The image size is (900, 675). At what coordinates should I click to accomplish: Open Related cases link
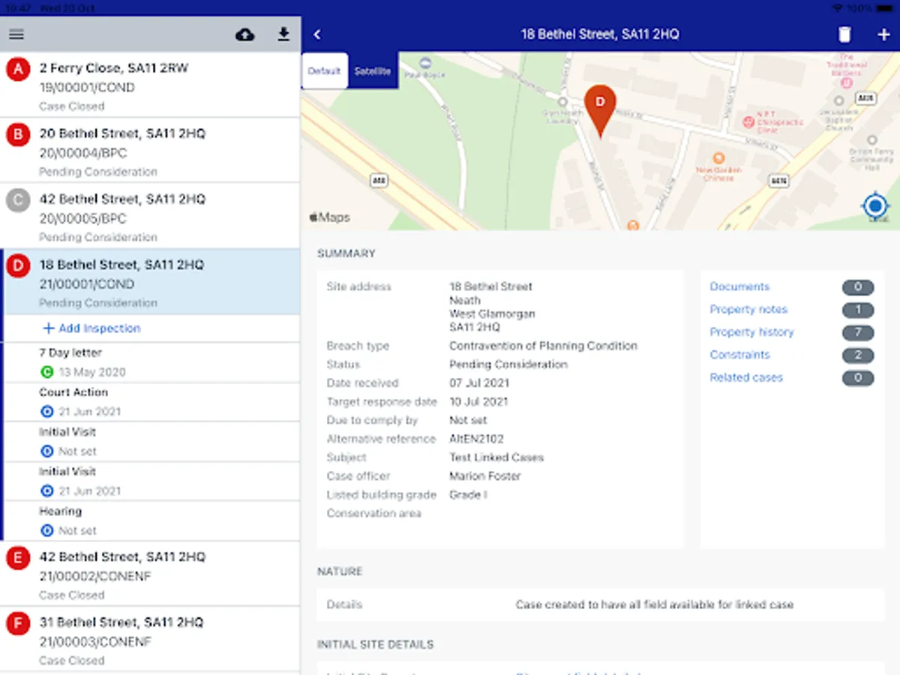click(746, 377)
